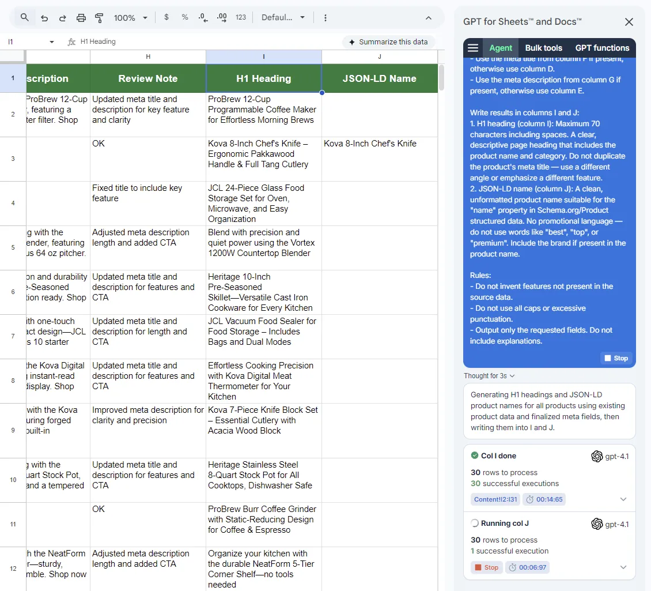Click the Redo icon

pyautogui.click(x=62, y=18)
